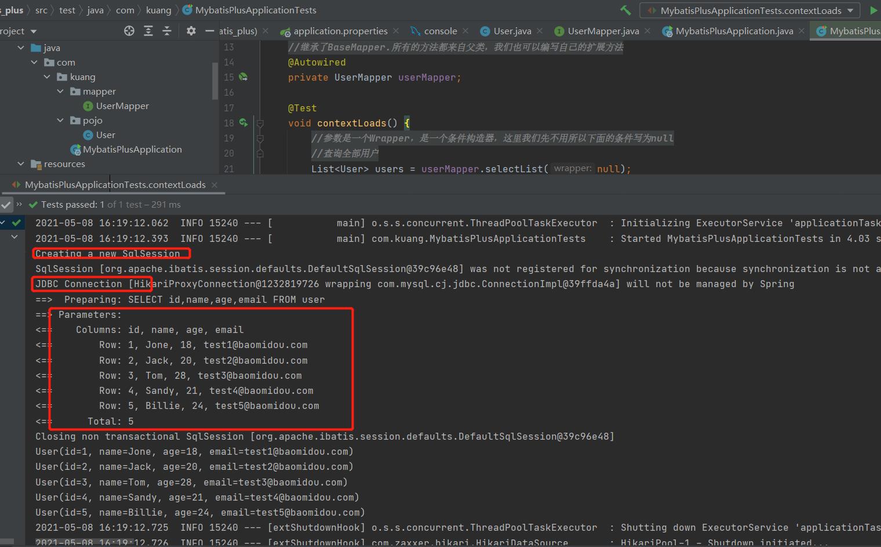Screen dimensions: 881x547
Task: Collapse the mapper package node
Action: coord(60,91)
